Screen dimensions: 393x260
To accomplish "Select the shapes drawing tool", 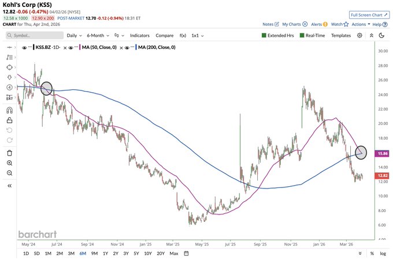I will 9,67.
